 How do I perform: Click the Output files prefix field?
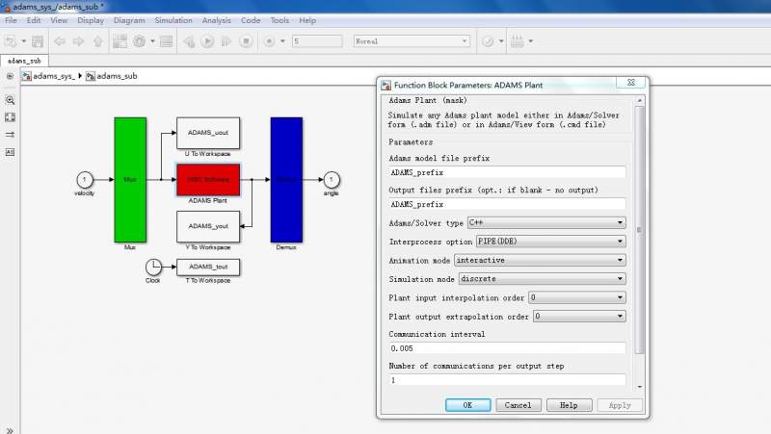507,204
